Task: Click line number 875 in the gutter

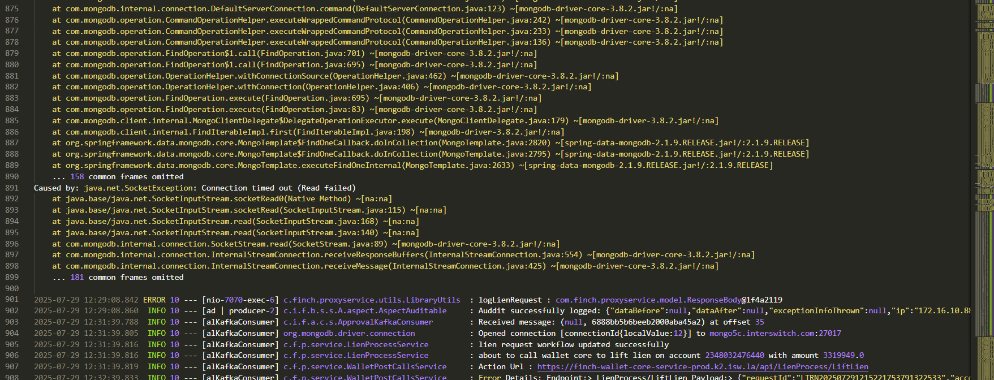Action: tap(12, 9)
